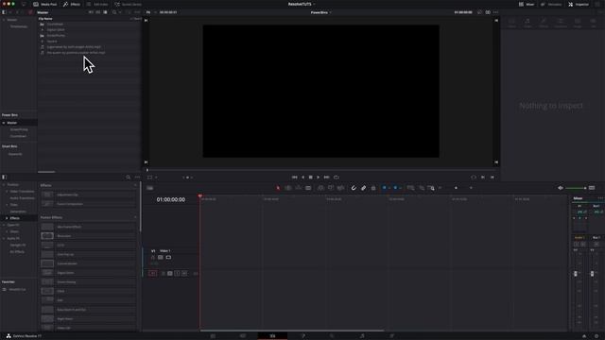Stop playback in the viewer

coord(311,178)
